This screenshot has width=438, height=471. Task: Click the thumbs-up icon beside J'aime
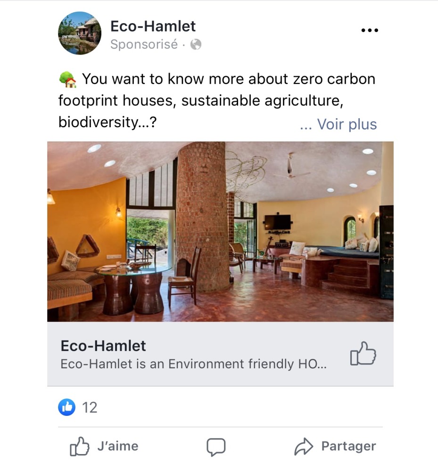79,447
